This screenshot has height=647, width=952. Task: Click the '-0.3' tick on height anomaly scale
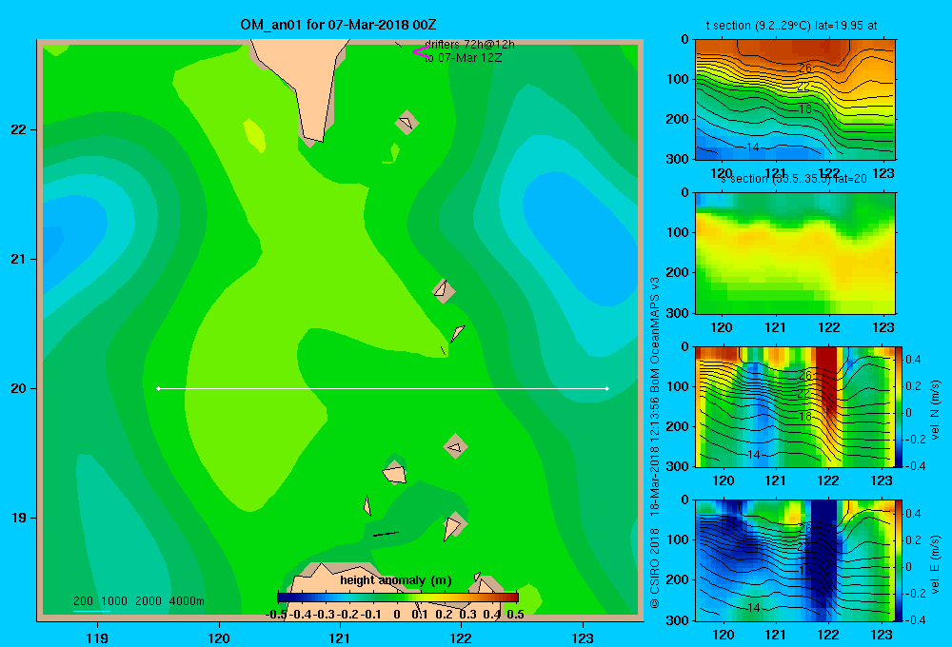pyautogui.click(x=325, y=615)
